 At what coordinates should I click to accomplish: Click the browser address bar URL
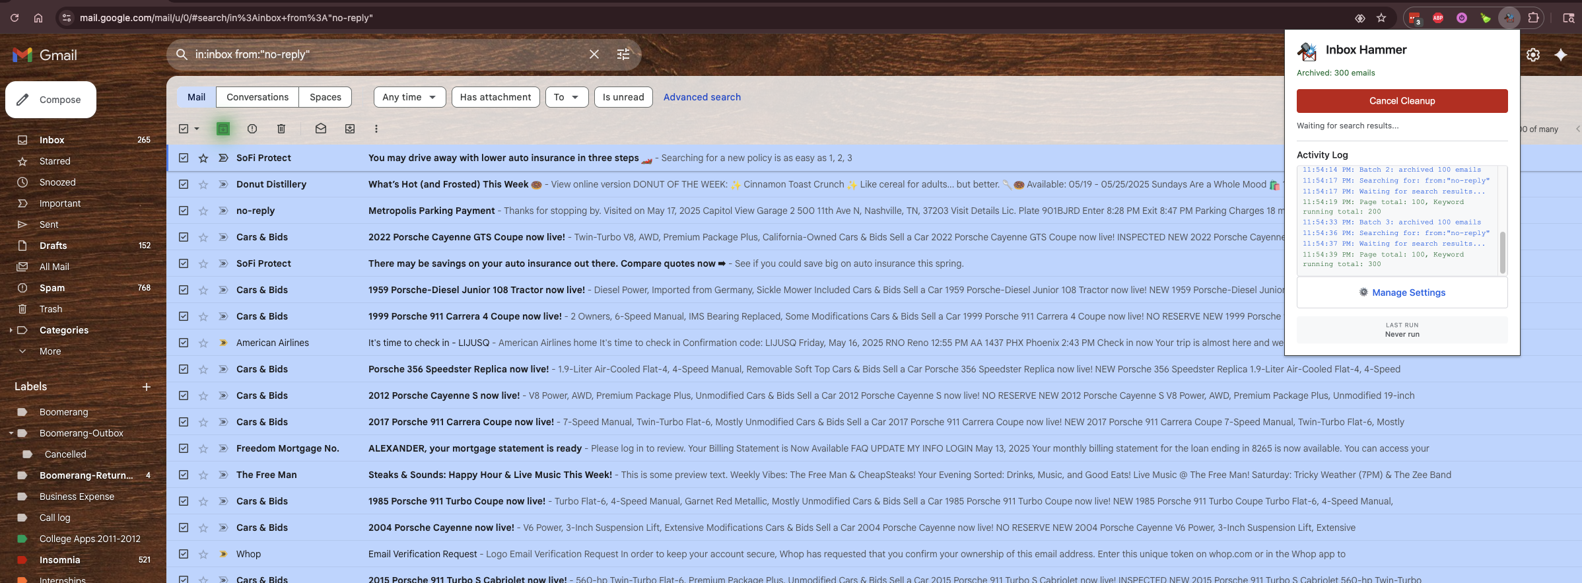(226, 18)
